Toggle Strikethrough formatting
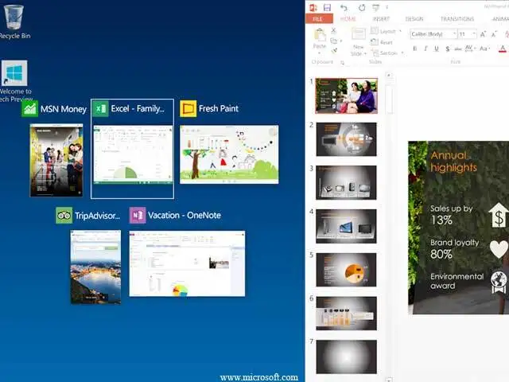 tap(458, 49)
